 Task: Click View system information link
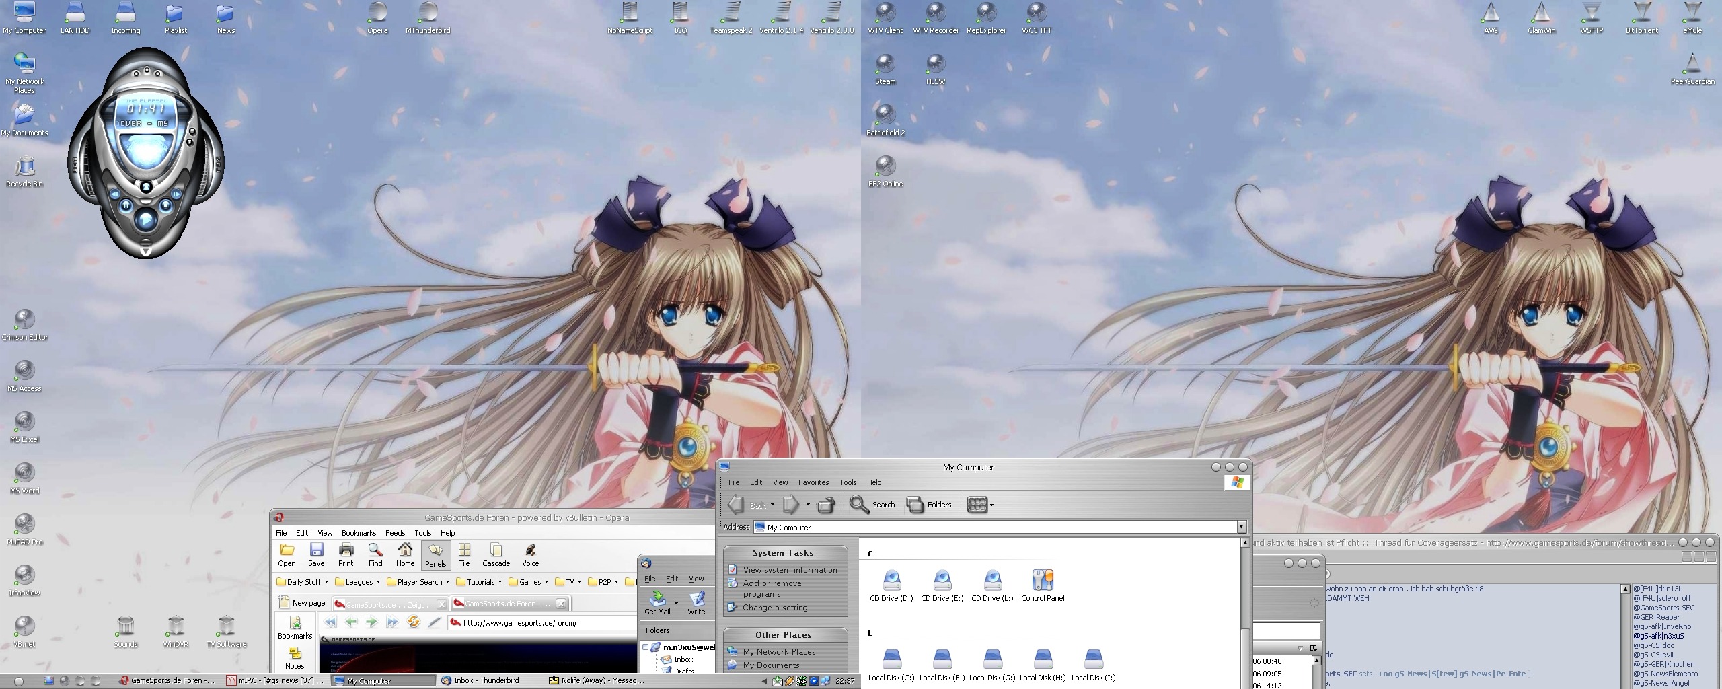pyautogui.click(x=790, y=570)
